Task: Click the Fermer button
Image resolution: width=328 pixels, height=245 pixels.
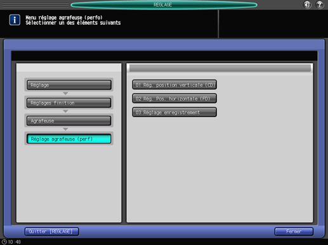Action: pos(294,231)
